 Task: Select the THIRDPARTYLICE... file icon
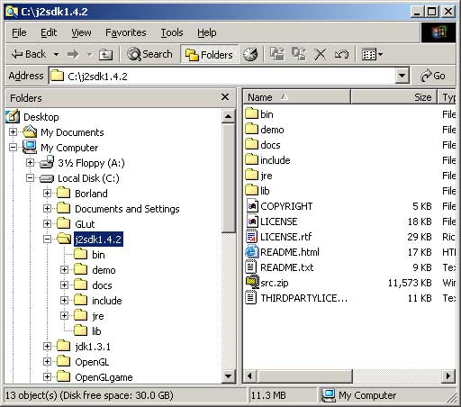point(251,298)
